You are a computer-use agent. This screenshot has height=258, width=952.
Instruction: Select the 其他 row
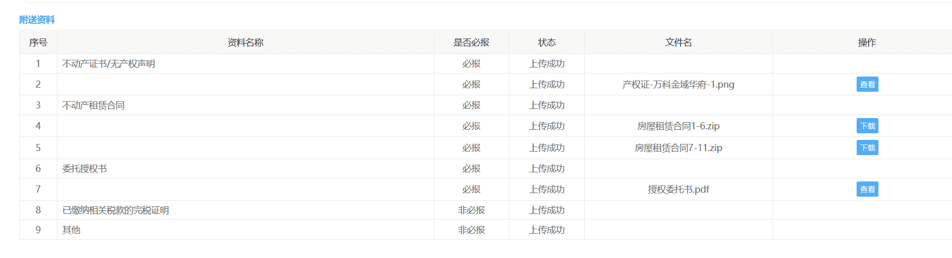71,230
